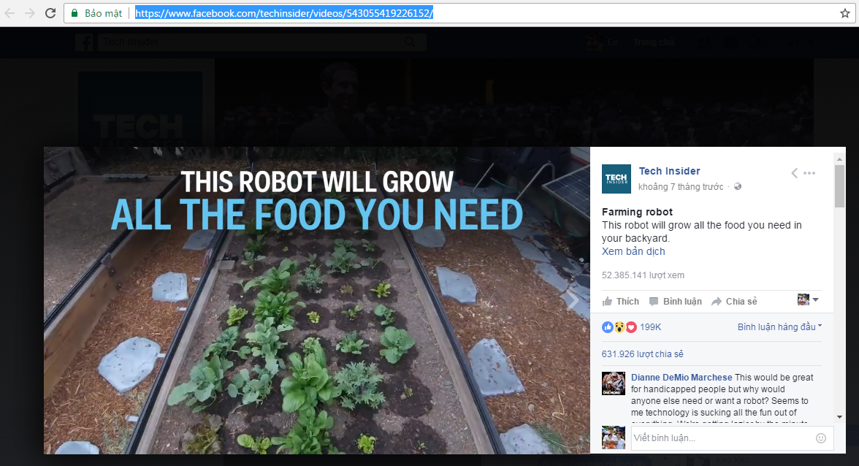This screenshot has width=859, height=466.
Task: View the 631.926 lượt chia sẻ shares
Action: (642, 354)
